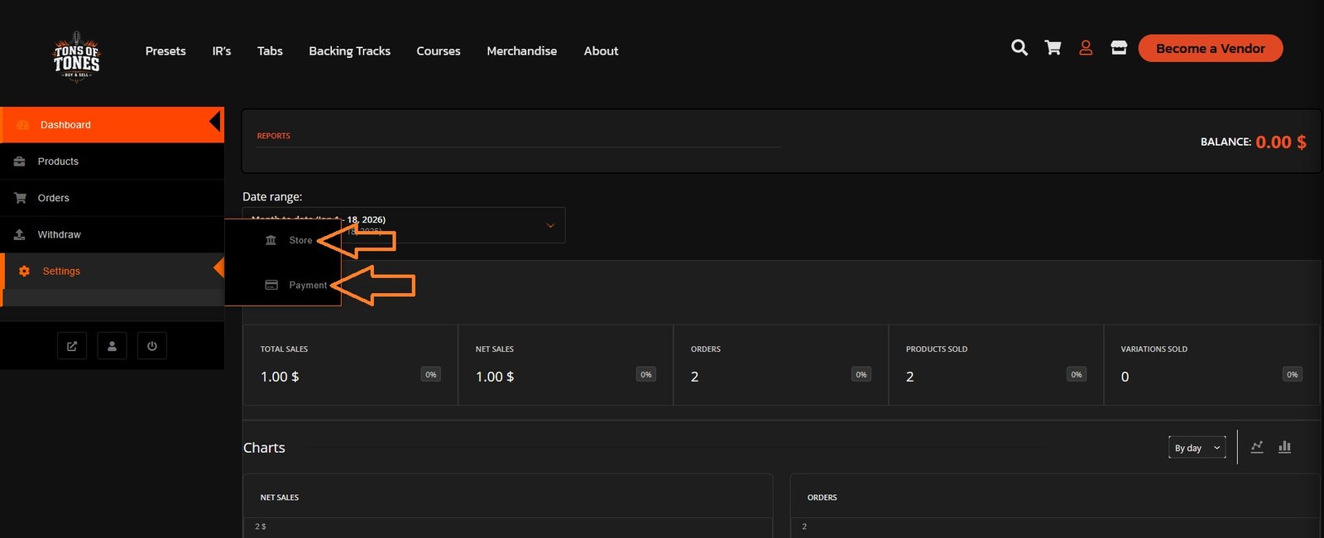
Task: Click the Become a Vendor button
Action: tap(1210, 48)
